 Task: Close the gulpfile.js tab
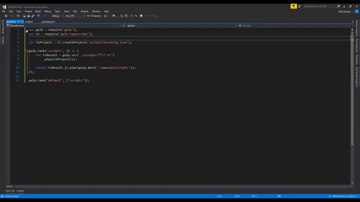[x=22, y=22]
